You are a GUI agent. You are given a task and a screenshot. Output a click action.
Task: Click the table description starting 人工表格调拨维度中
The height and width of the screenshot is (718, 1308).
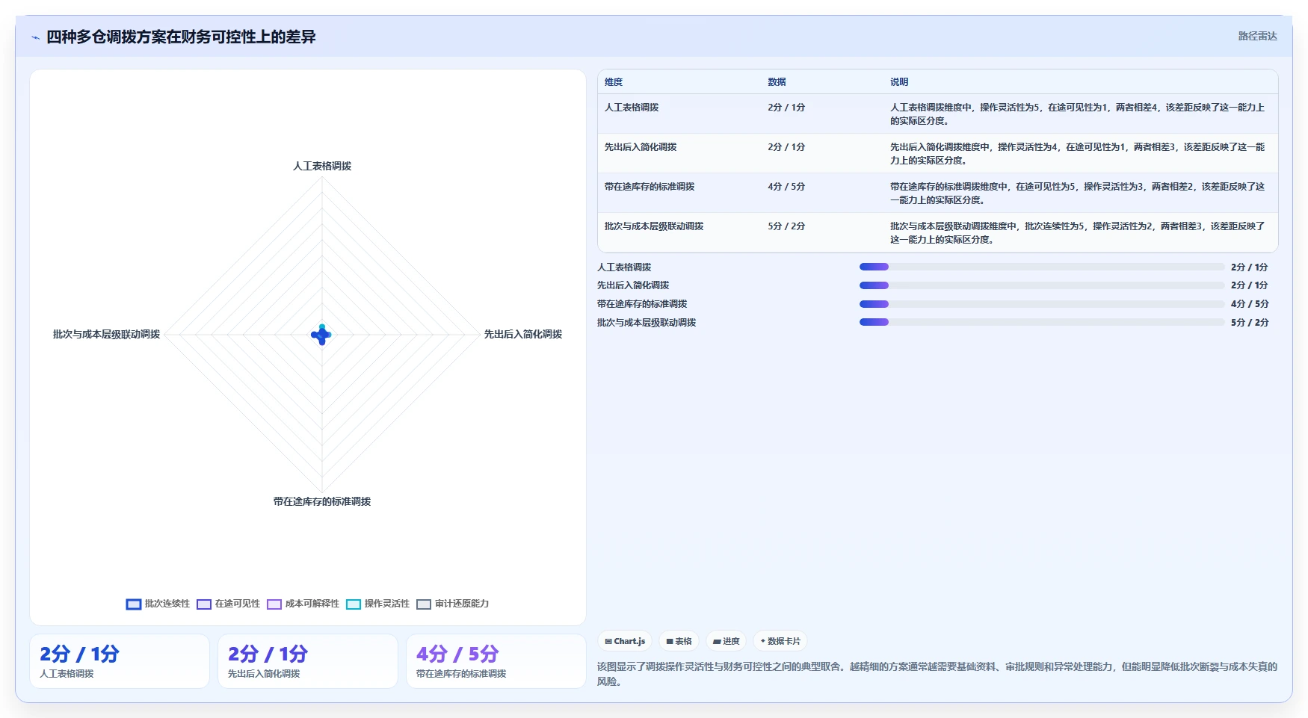[1077, 114]
